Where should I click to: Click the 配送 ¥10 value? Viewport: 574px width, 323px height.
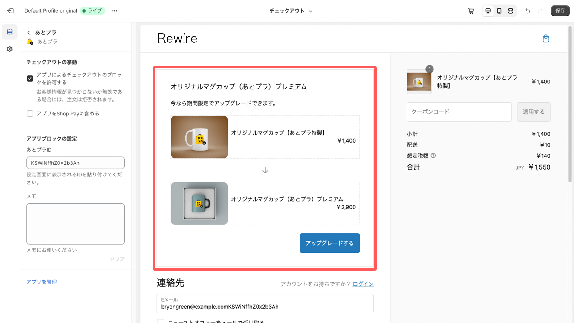(x=545, y=145)
